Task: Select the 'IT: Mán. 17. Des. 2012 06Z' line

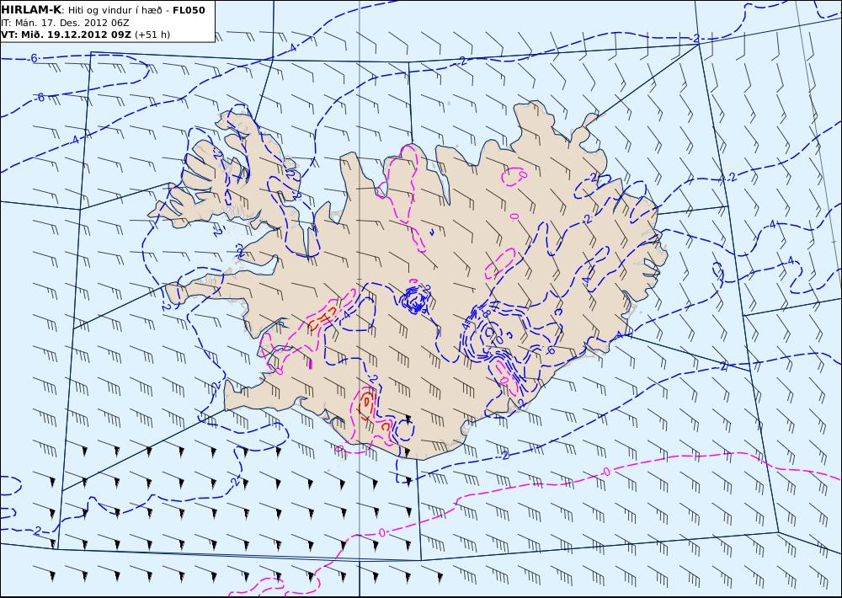Action: point(65,23)
